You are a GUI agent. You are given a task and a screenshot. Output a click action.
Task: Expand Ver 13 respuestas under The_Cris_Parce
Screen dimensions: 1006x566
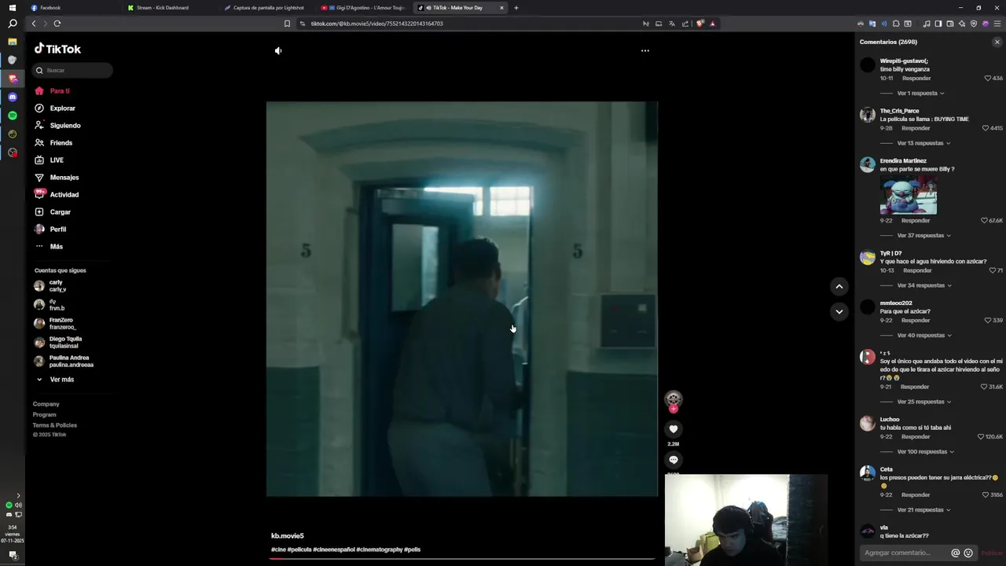923,144
